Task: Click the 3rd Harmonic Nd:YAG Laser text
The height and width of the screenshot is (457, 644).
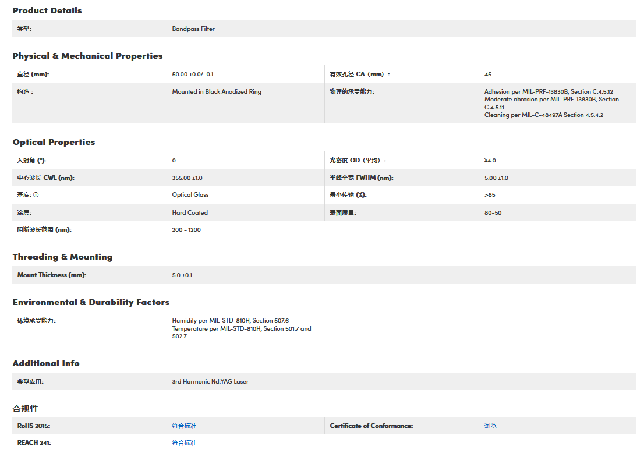Action: coord(210,382)
